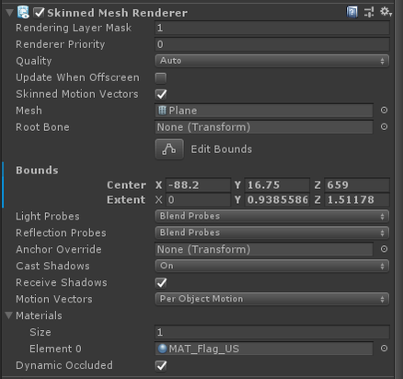Open the Quality dropdown set to Auto

point(272,61)
